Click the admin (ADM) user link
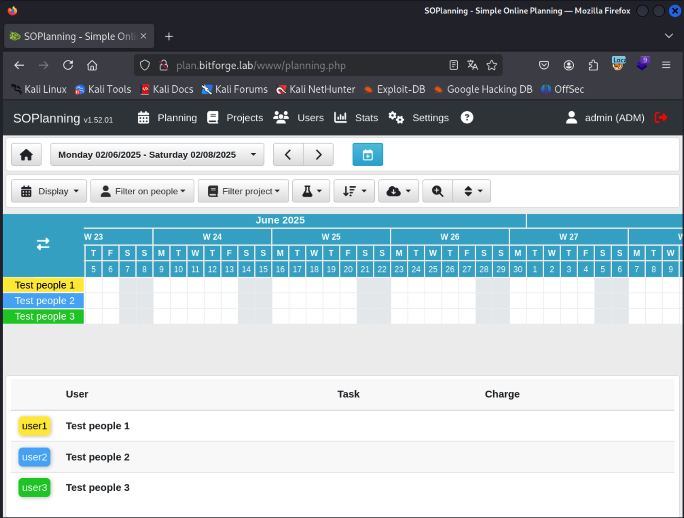The height and width of the screenshot is (518, 684). (605, 118)
